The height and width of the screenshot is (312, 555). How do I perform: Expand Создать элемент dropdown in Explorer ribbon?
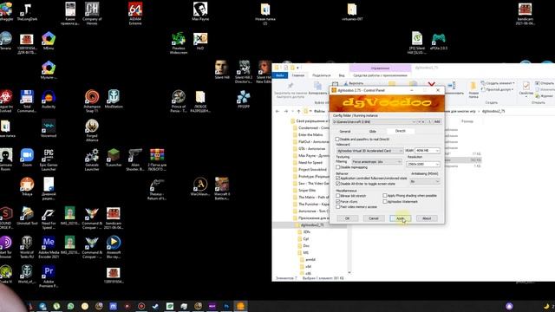pyautogui.click(x=498, y=83)
